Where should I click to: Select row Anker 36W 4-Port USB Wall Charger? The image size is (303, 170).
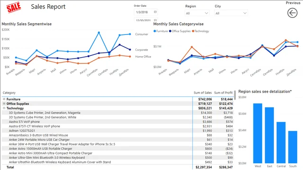coord(117,144)
